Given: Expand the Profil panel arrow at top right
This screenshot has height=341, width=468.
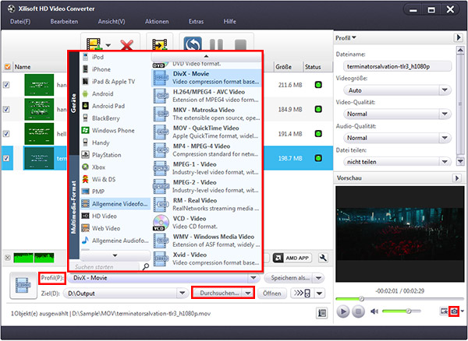Looking at the screenshot, I should (458, 37).
